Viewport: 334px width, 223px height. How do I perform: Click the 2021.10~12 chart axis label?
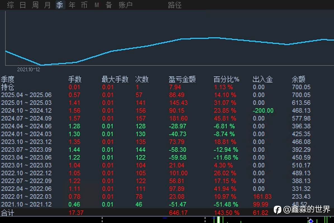pos(29,69)
